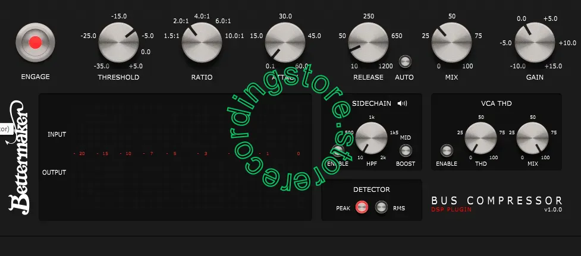Click the SIDECHAIN section title
Viewport: 581px width, 256px height.
(372, 103)
